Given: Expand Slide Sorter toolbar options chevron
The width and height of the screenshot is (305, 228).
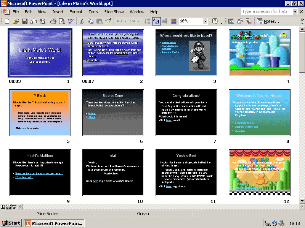Looking at the screenshot, I should click(x=302, y=21).
